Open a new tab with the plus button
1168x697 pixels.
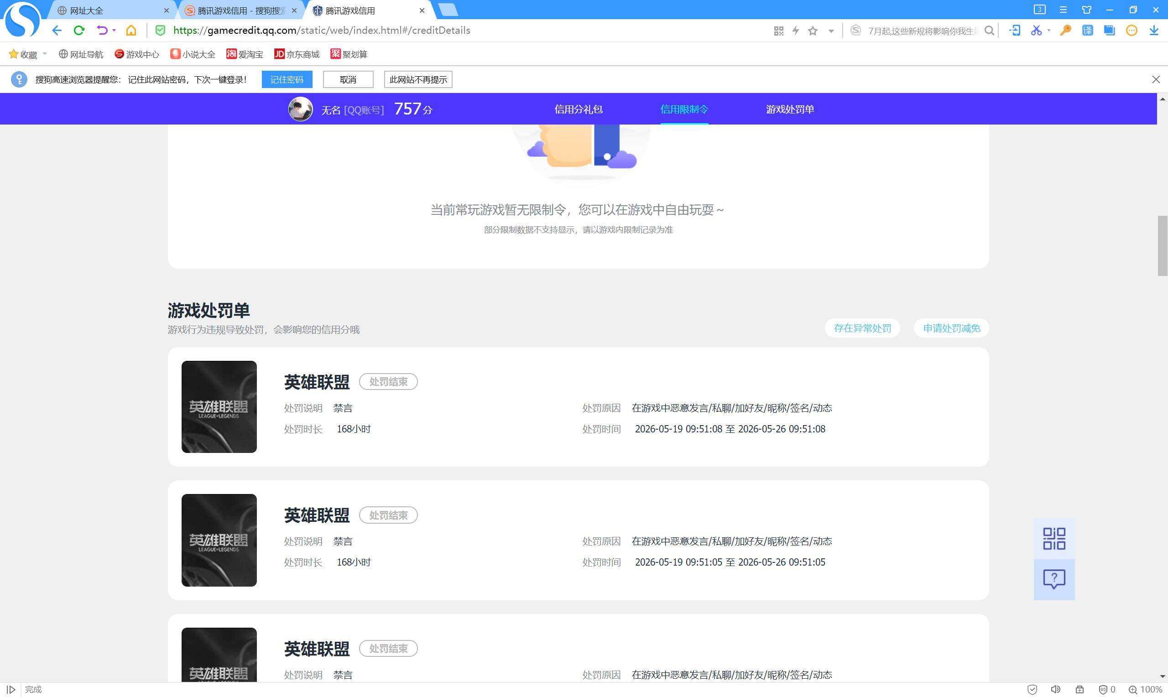coord(448,10)
